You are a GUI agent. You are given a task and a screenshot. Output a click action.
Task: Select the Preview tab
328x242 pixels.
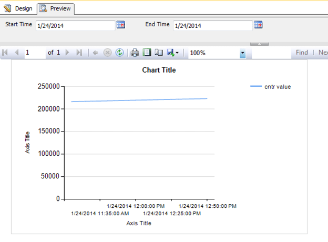(55, 8)
